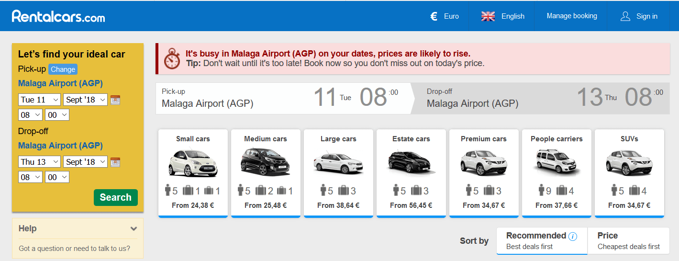Click the Rentalcars.com logo
This screenshot has height=261, width=679.
tap(58, 16)
